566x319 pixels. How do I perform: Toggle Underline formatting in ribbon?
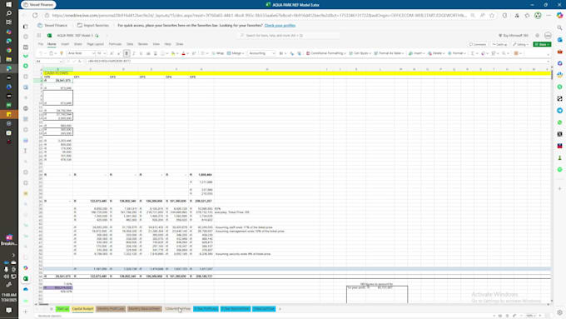141,53
